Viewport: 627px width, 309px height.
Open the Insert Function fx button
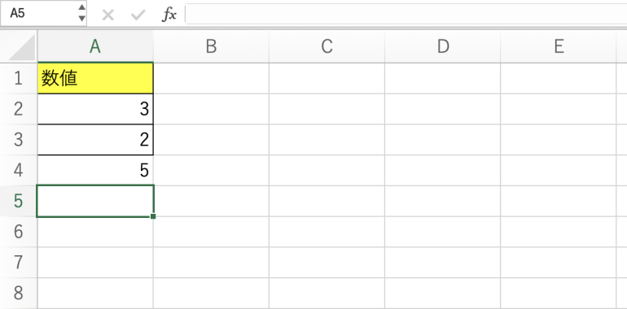(169, 15)
